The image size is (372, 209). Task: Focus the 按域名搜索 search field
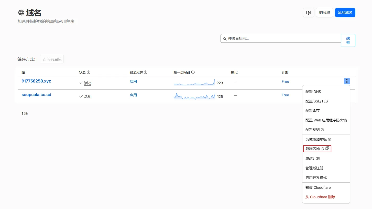point(281,39)
